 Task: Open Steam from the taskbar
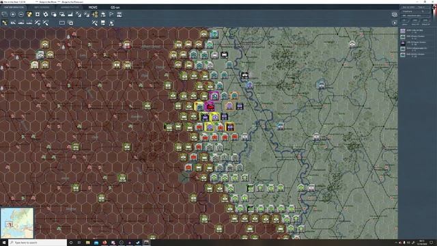point(138,243)
